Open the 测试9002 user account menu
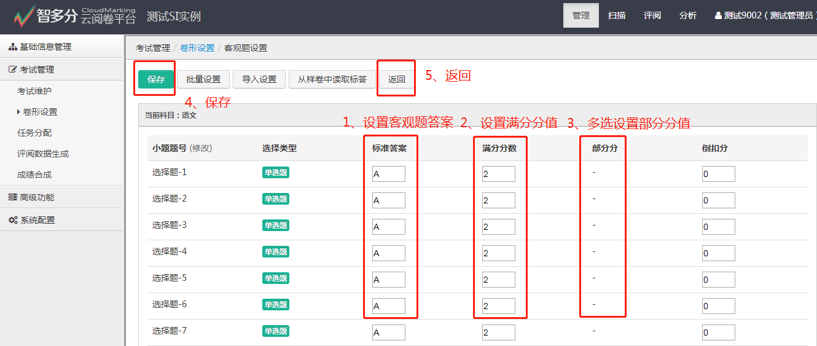Image resolution: width=817 pixels, height=346 pixels. pyautogui.click(x=765, y=15)
